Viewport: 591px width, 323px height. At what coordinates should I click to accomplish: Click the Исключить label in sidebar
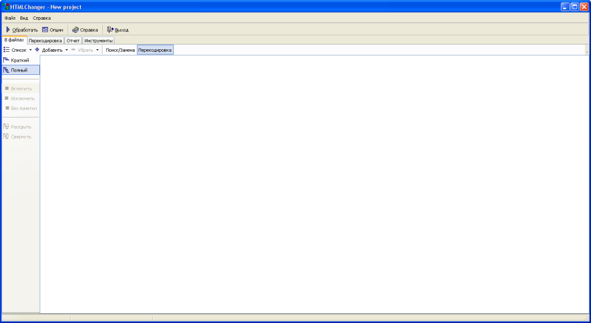pyautogui.click(x=22, y=98)
